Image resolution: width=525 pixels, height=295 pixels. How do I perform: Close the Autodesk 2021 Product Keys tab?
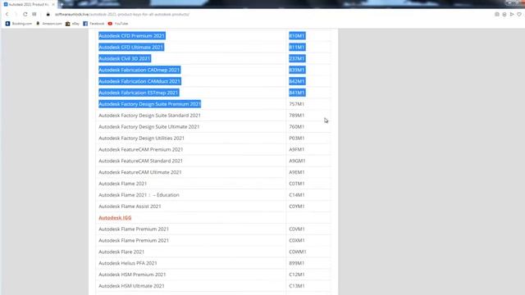point(53,4)
